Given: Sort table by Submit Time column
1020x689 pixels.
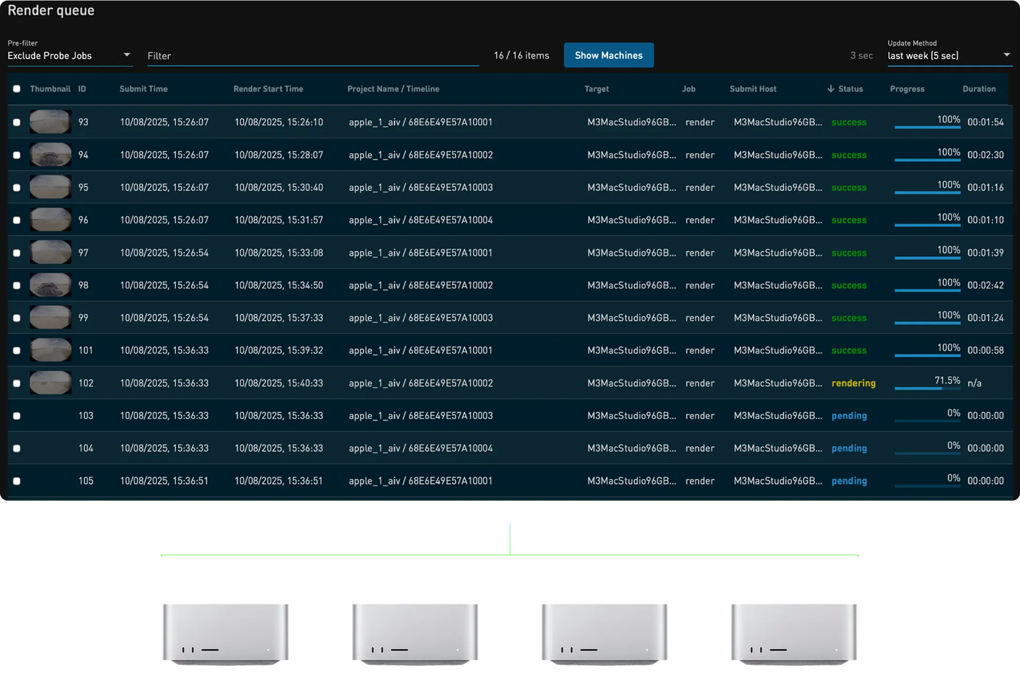Looking at the screenshot, I should tap(143, 89).
